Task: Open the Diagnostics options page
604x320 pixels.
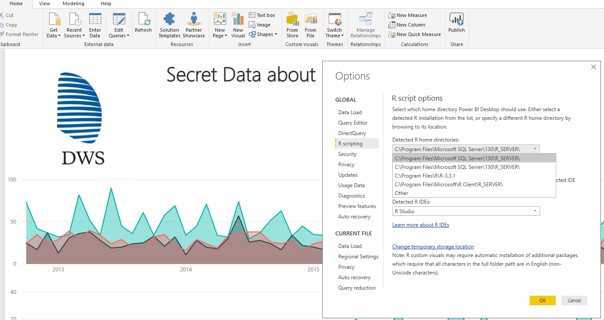Action: (351, 196)
